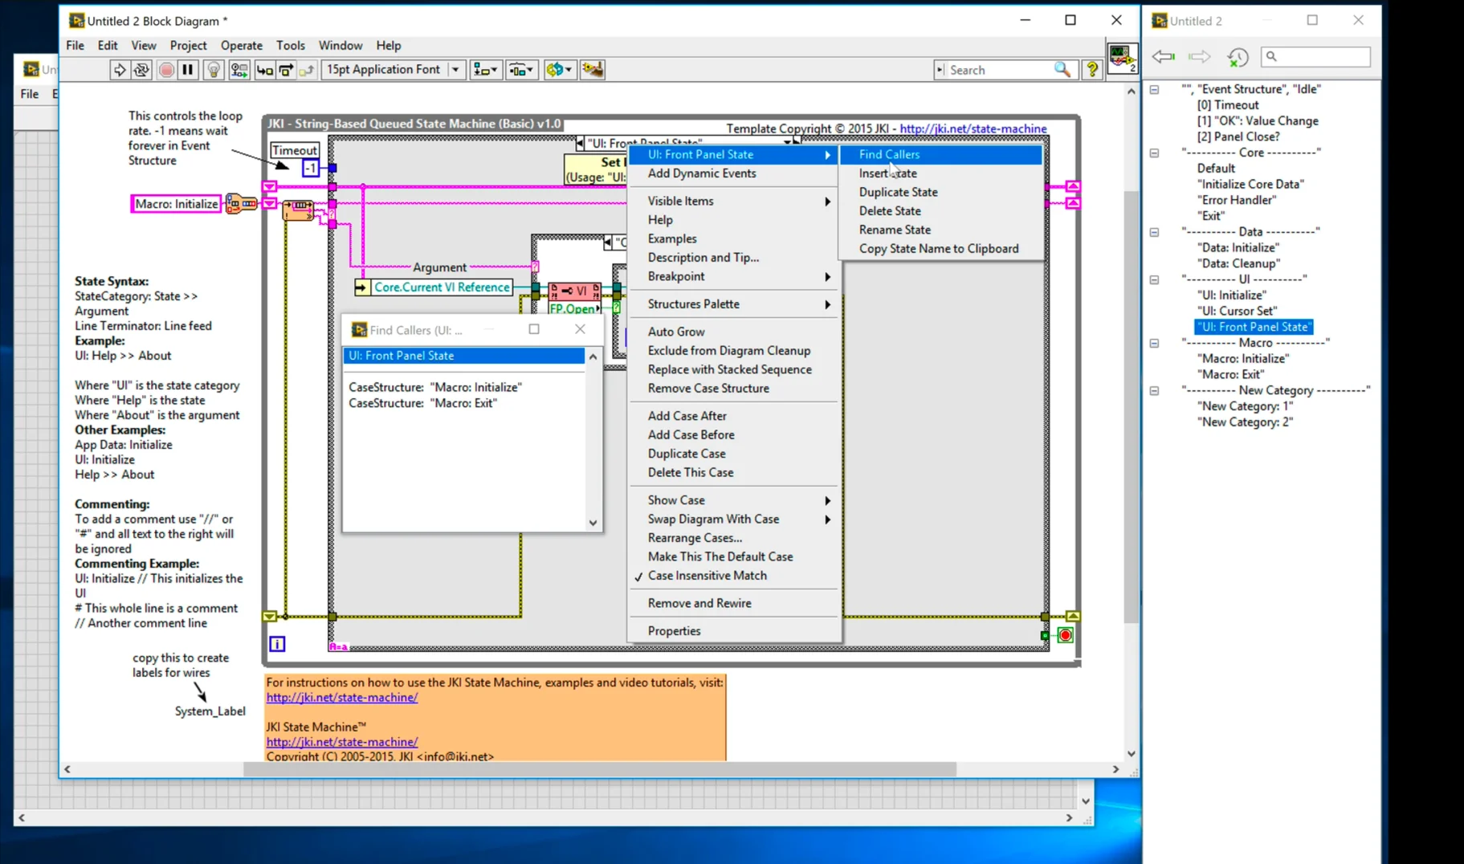Choose Rename State in the submenu
1464x864 pixels.
pos(895,230)
